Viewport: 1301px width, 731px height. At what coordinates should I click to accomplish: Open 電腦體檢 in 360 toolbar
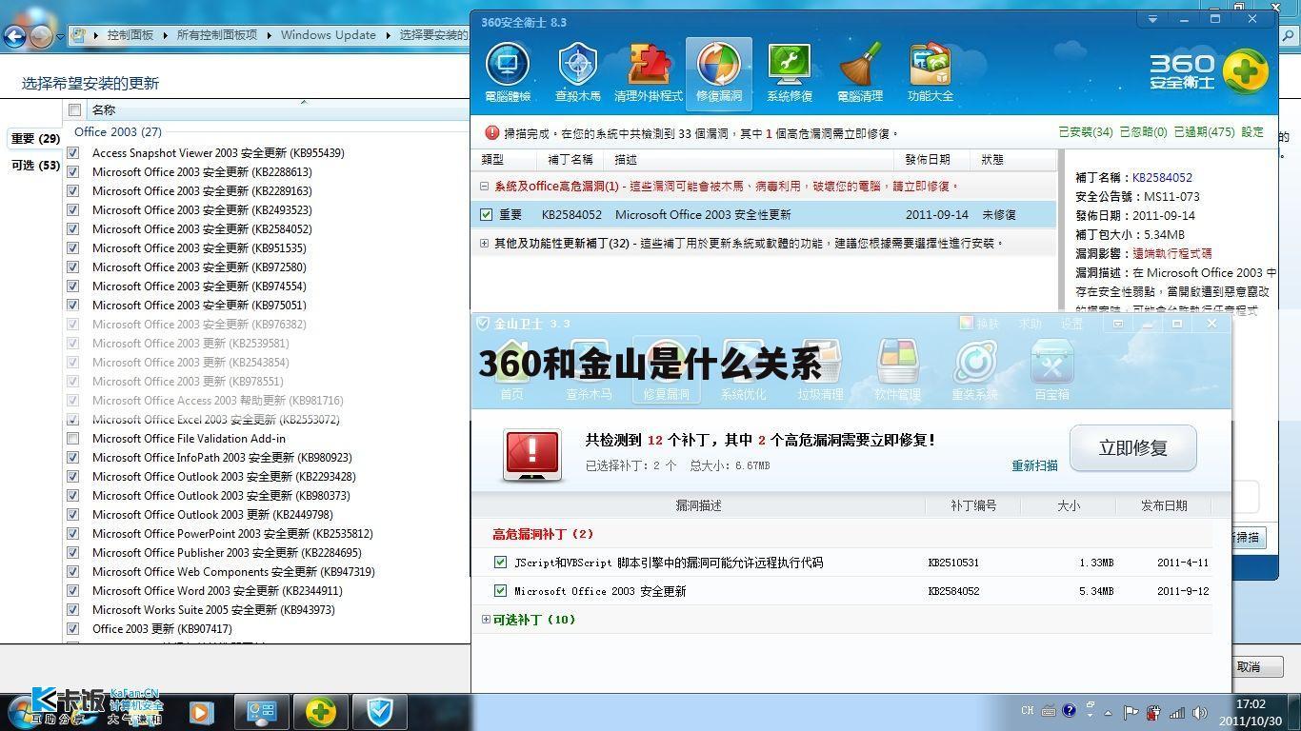click(508, 73)
